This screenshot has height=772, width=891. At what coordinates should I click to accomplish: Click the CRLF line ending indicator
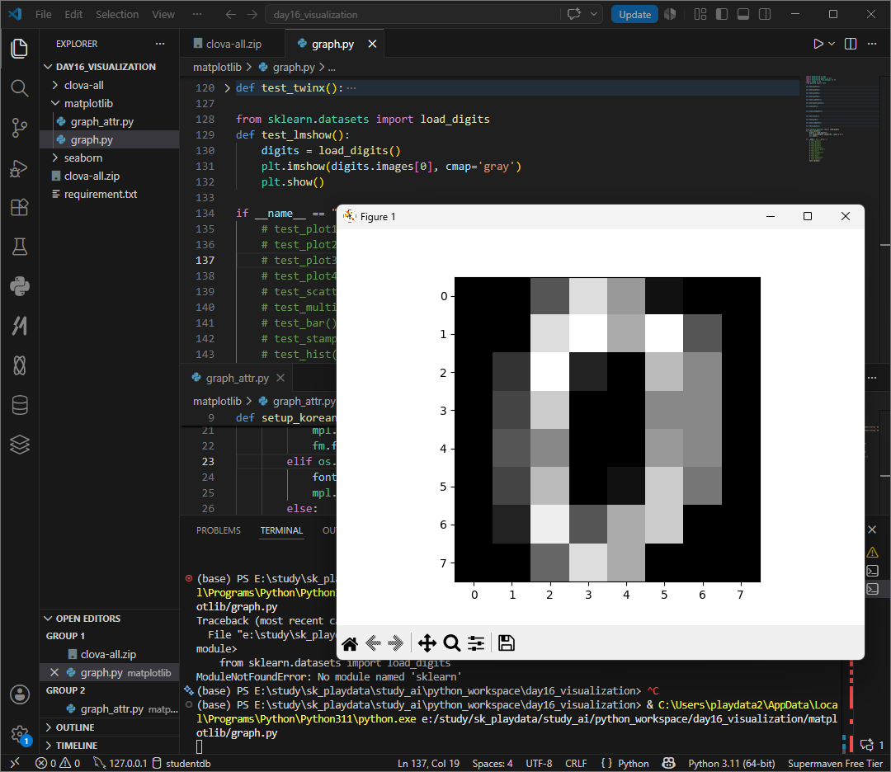[576, 763]
